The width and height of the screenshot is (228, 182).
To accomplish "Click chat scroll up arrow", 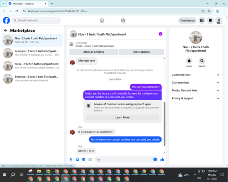I will pyautogui.click(x=164, y=59).
